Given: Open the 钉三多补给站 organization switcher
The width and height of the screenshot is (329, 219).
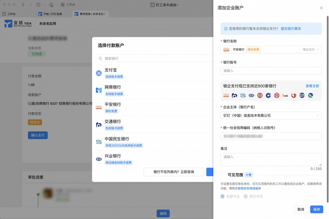Looking at the screenshot, I should pyautogui.click(x=164, y=5).
